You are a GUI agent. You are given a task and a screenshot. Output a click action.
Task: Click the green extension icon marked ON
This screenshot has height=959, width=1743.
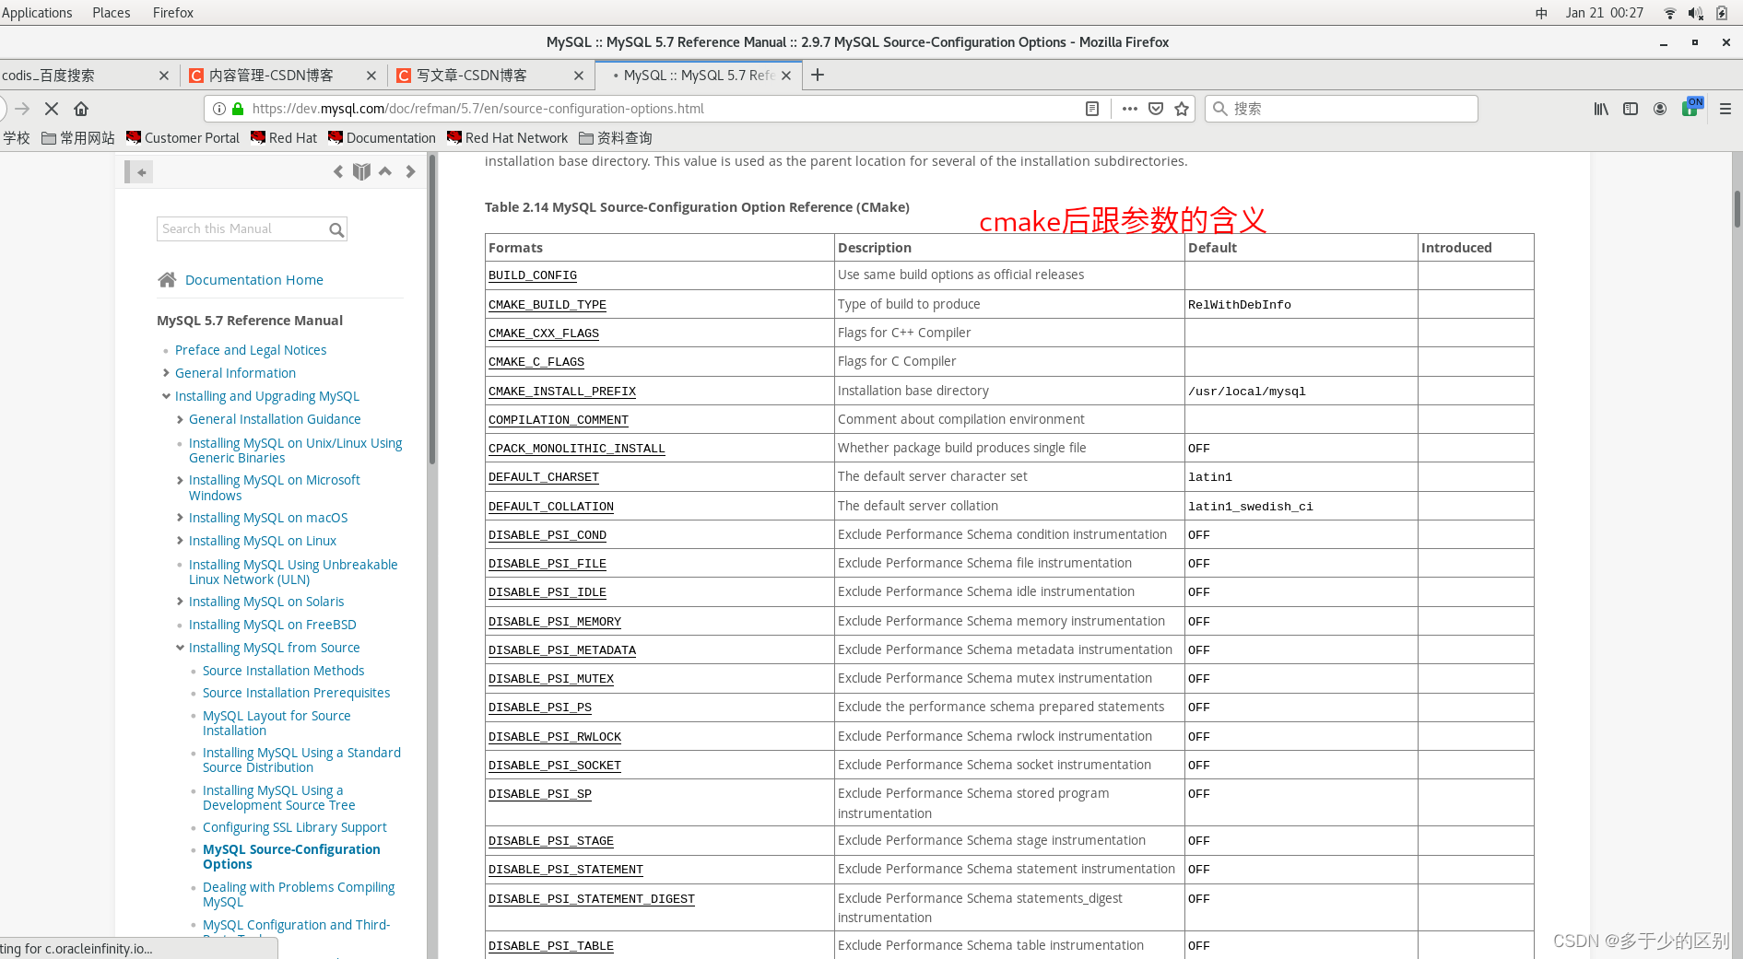coord(1692,107)
